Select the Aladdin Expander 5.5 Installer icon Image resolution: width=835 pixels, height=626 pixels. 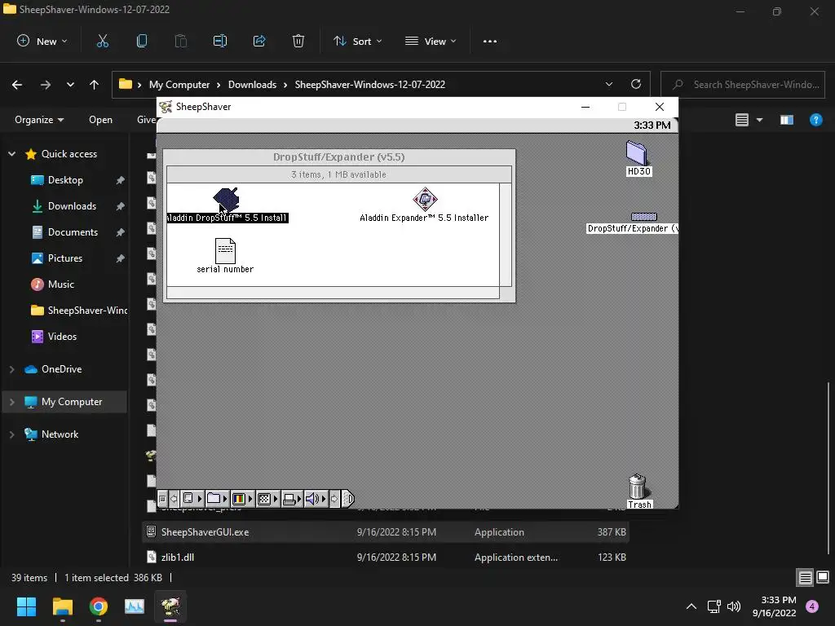click(x=425, y=199)
